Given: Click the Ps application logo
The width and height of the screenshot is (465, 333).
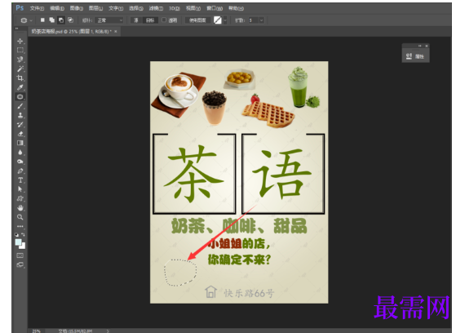Looking at the screenshot, I should pyautogui.click(x=20, y=8).
